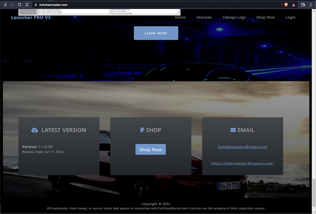Image resolution: width=316 pixels, height=214 pixels.
Task: Open the Change Logs nav item
Action: coord(234,17)
